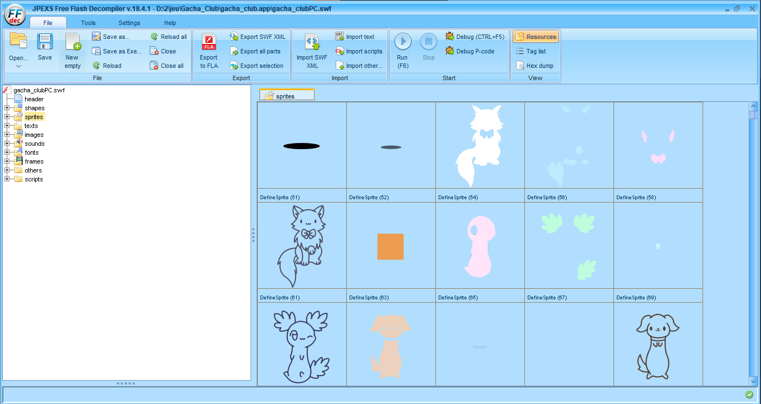Viewport: 761px width, 404px height.
Task: Open the Tools menu
Action: 87,23
